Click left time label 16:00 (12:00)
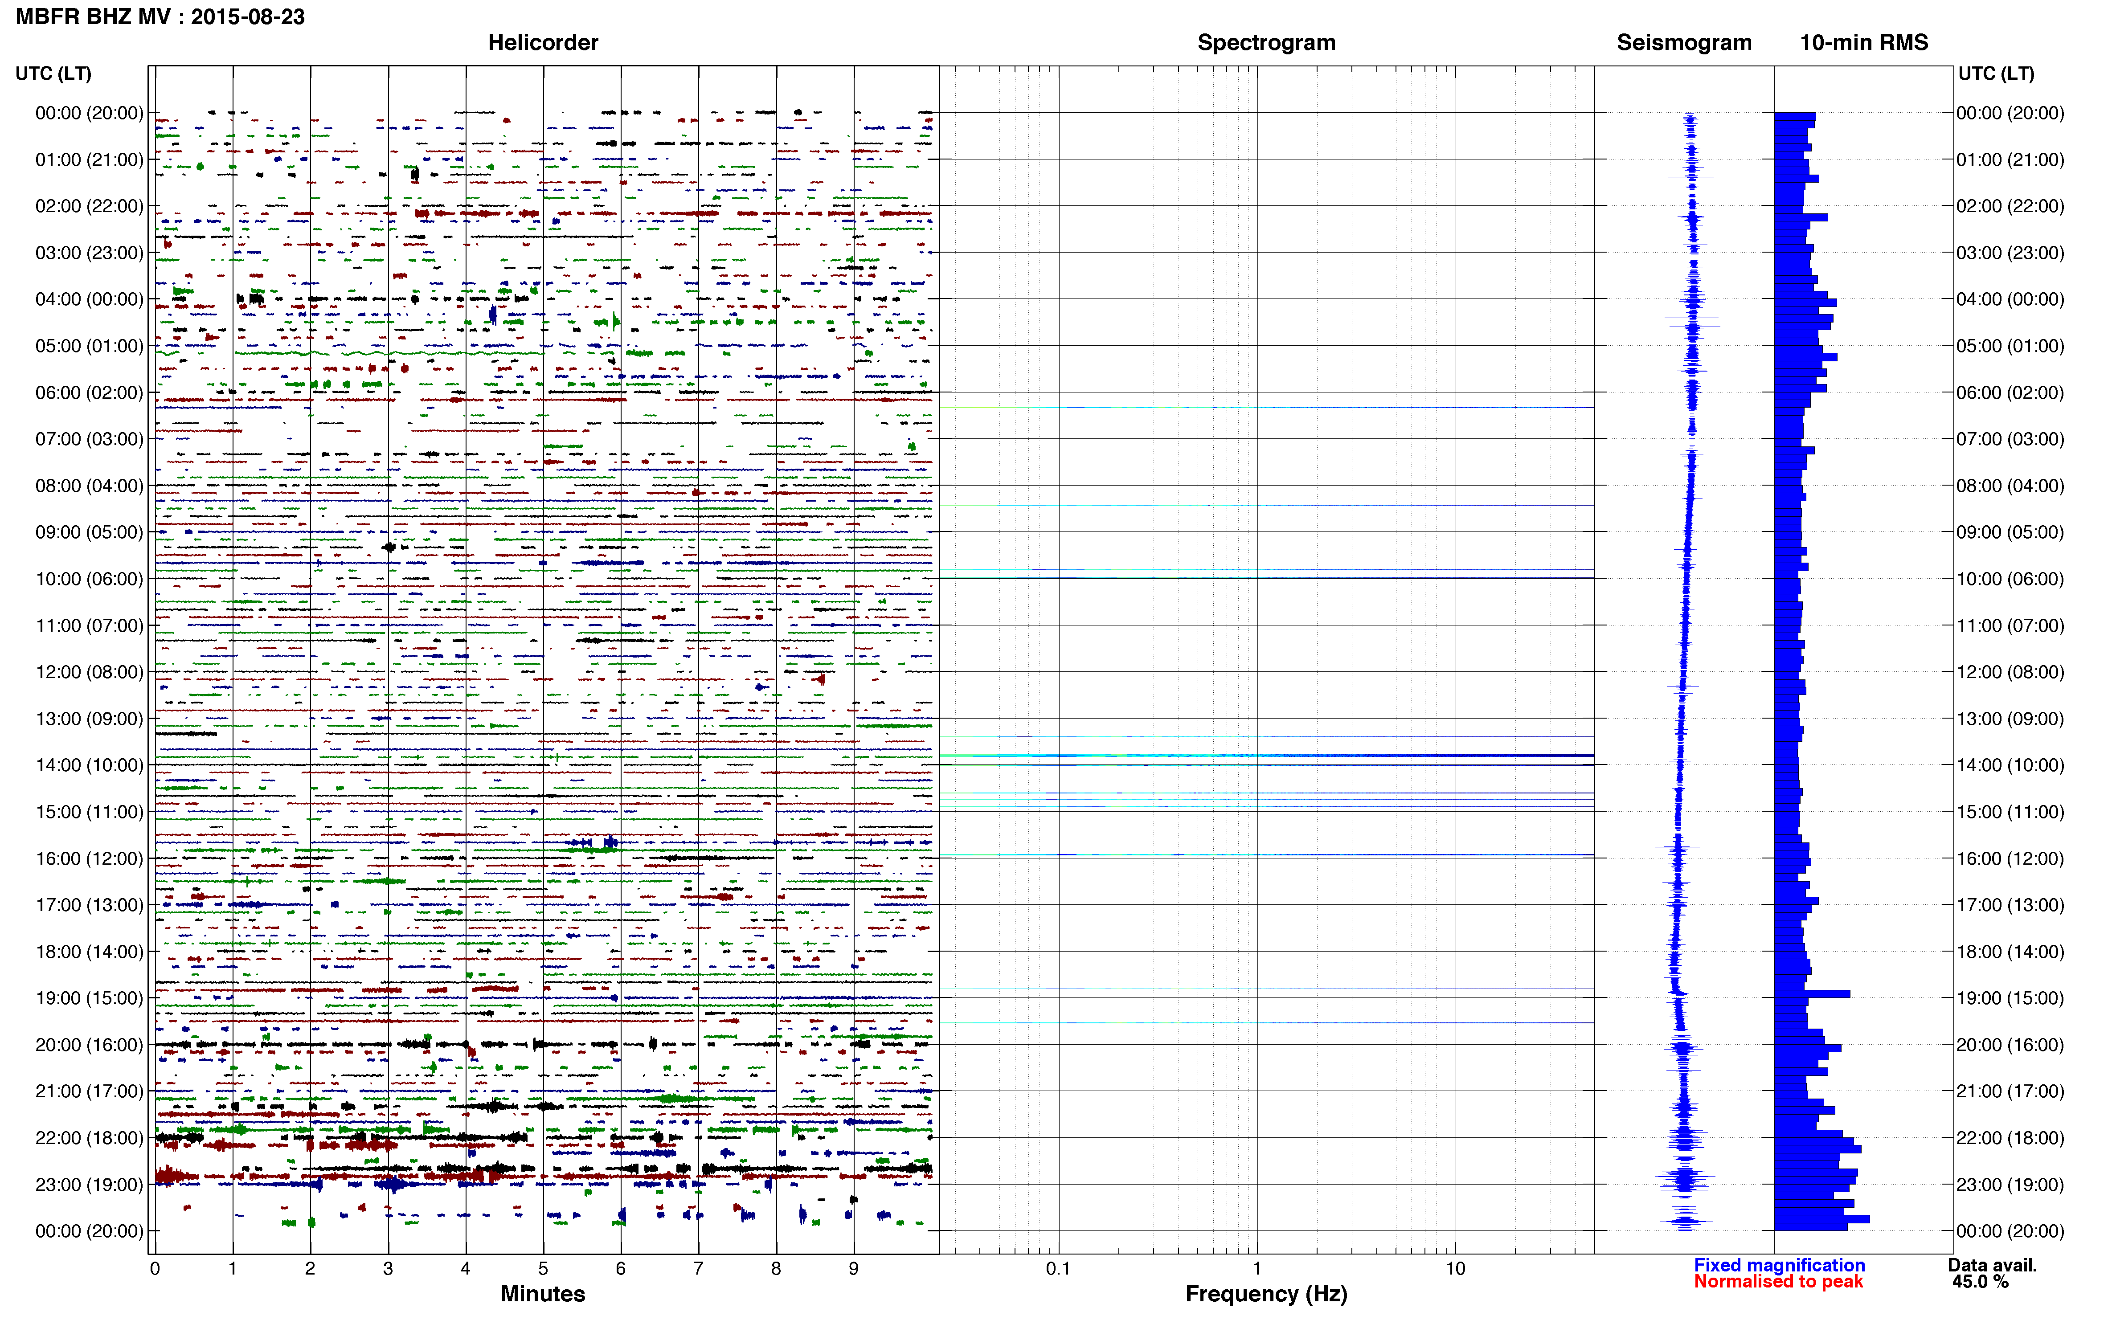Screen dimensions: 2112x1320 pyautogui.click(x=89, y=858)
